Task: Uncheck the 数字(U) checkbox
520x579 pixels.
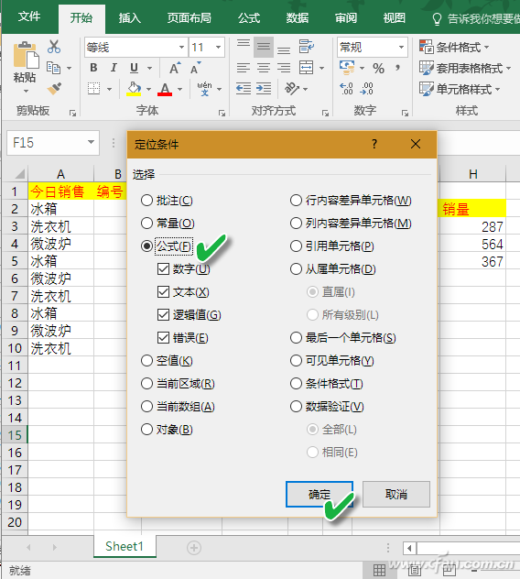Action: click(163, 269)
